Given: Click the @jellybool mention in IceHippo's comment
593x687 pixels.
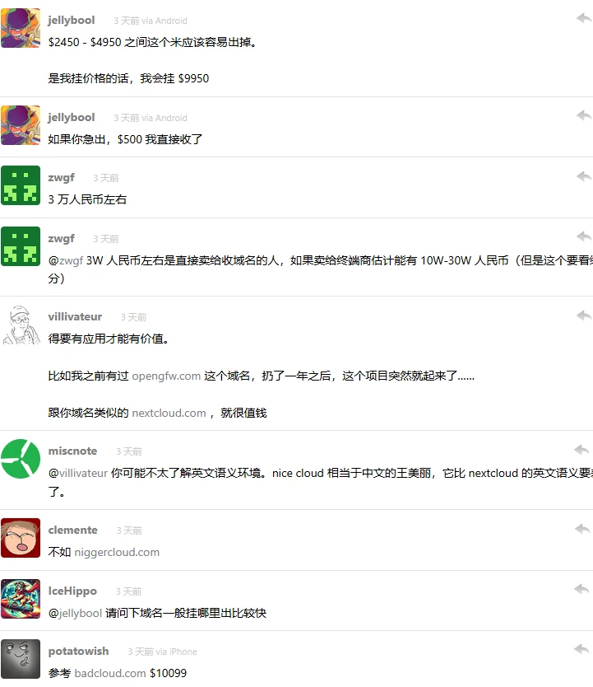Looking at the screenshot, I should tap(75, 613).
